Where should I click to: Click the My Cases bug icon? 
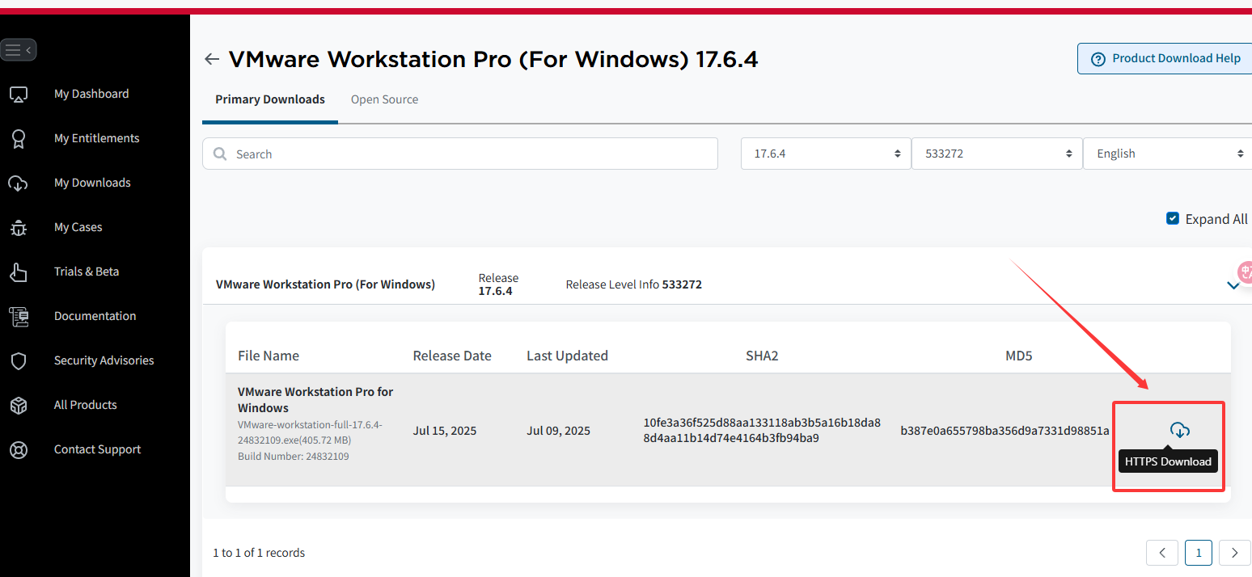tap(19, 228)
